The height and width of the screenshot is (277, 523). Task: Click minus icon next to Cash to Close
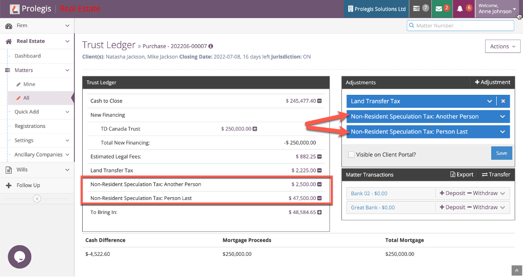320,101
